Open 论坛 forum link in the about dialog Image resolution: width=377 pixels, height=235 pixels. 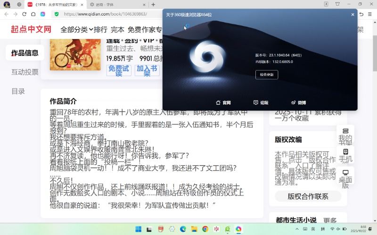(x=261, y=102)
